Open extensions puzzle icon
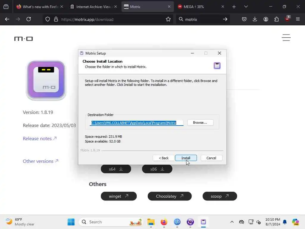This screenshot has width=305, height=229. tap(276, 19)
